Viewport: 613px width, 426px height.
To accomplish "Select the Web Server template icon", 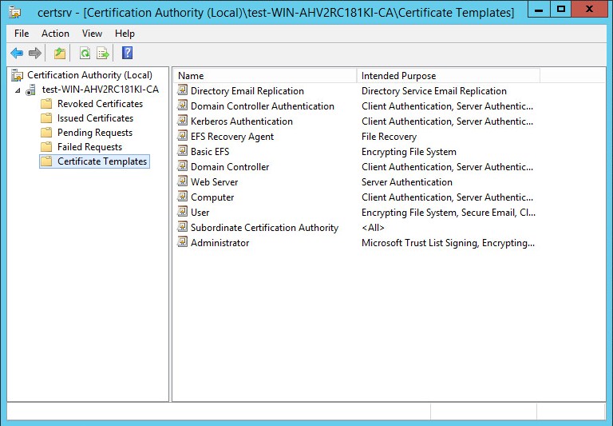I will click(x=182, y=181).
